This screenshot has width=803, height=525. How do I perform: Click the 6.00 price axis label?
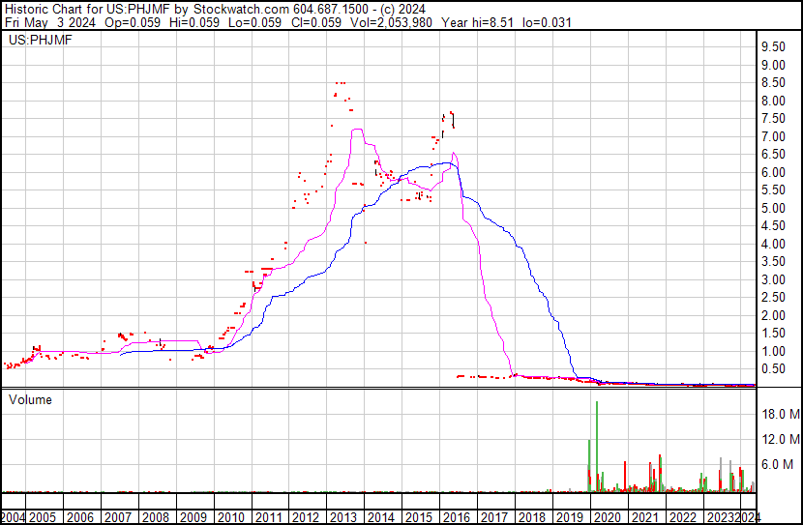click(773, 172)
